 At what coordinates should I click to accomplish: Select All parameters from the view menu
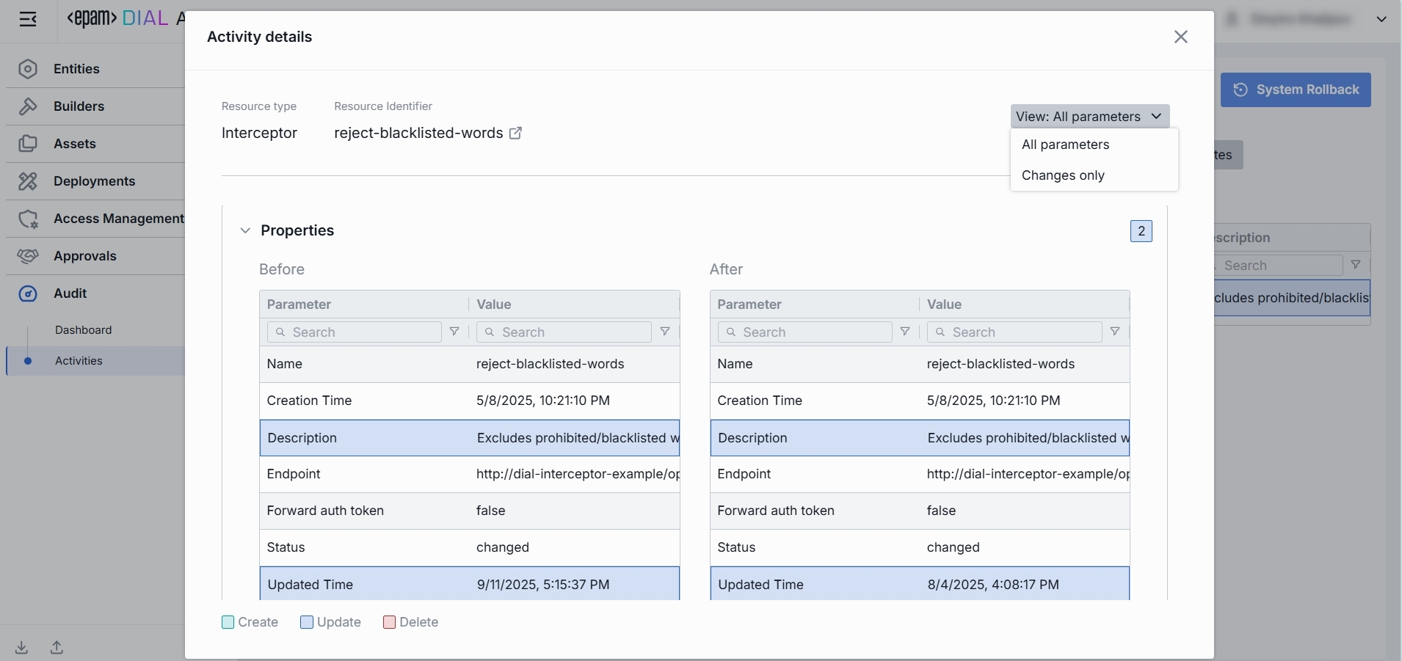click(x=1065, y=145)
